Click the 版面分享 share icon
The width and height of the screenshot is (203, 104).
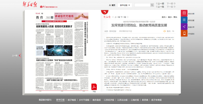pyautogui.click(x=184, y=27)
